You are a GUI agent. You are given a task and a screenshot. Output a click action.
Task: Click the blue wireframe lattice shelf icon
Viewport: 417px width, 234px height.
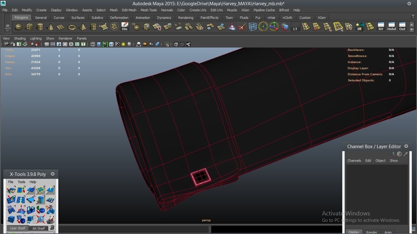coord(253,27)
